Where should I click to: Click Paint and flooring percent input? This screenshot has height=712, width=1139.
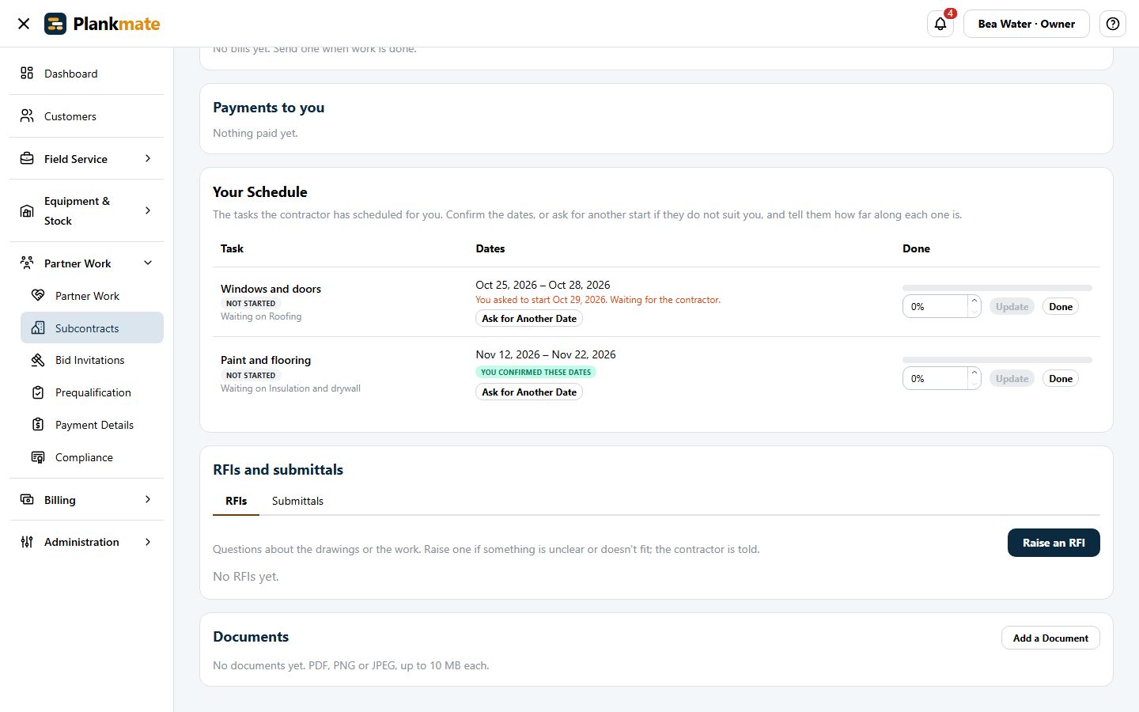(x=935, y=379)
